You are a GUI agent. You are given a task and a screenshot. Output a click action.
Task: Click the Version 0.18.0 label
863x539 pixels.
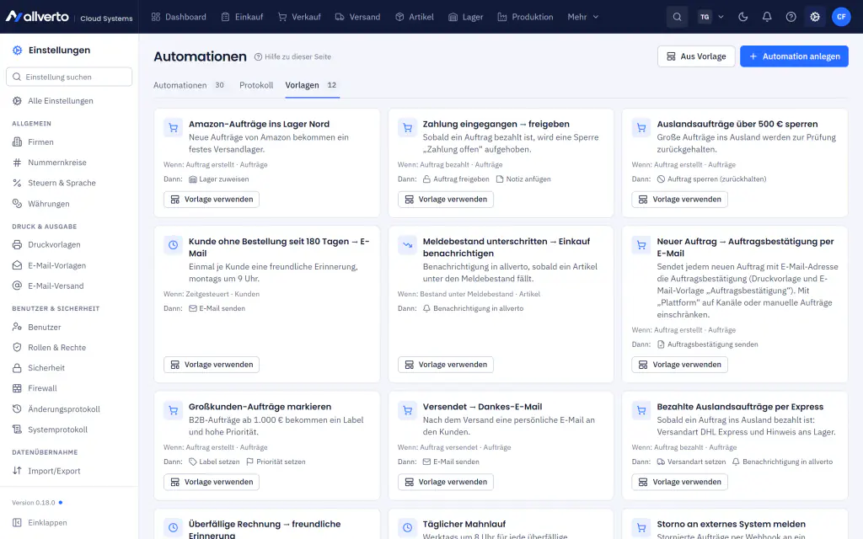(x=34, y=503)
